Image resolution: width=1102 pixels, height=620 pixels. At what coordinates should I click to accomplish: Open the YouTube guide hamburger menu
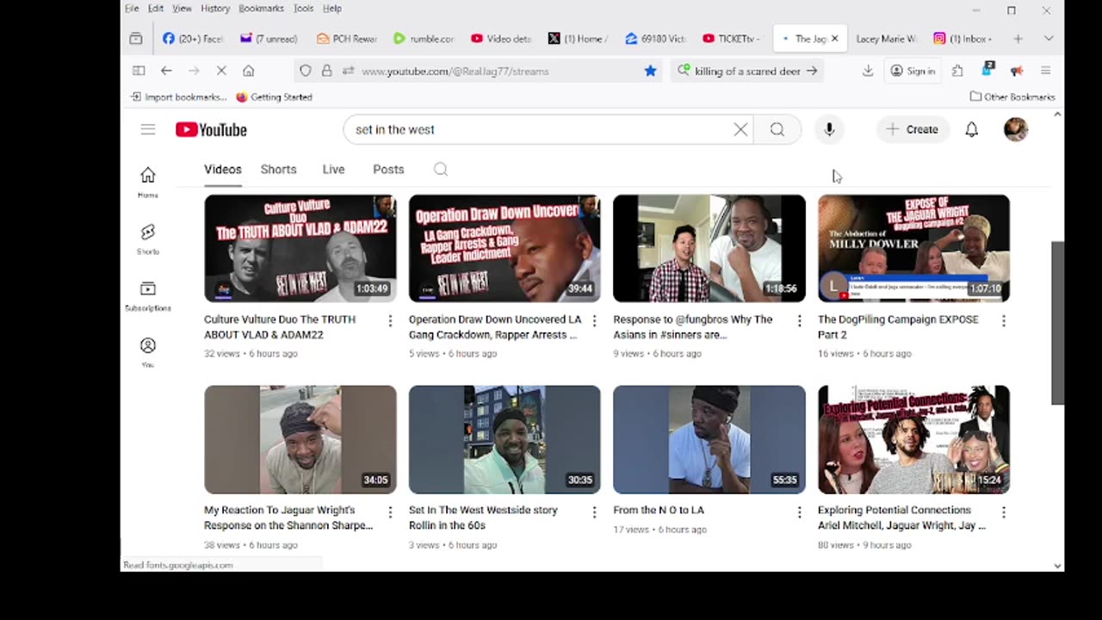point(148,129)
